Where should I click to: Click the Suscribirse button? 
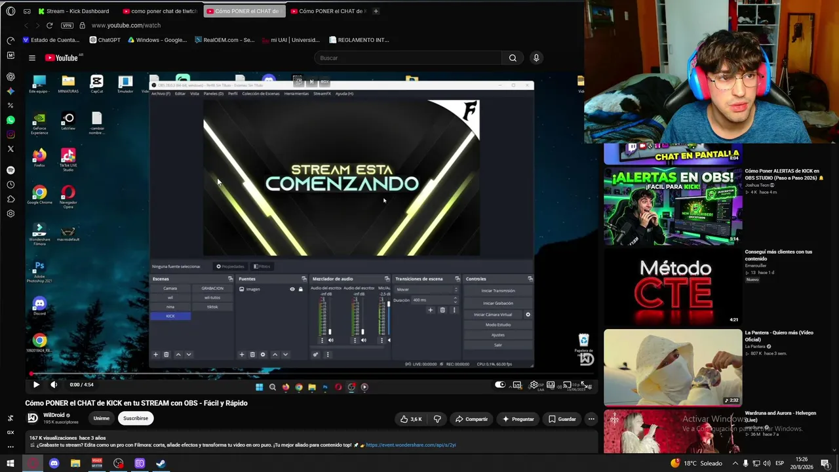136,418
